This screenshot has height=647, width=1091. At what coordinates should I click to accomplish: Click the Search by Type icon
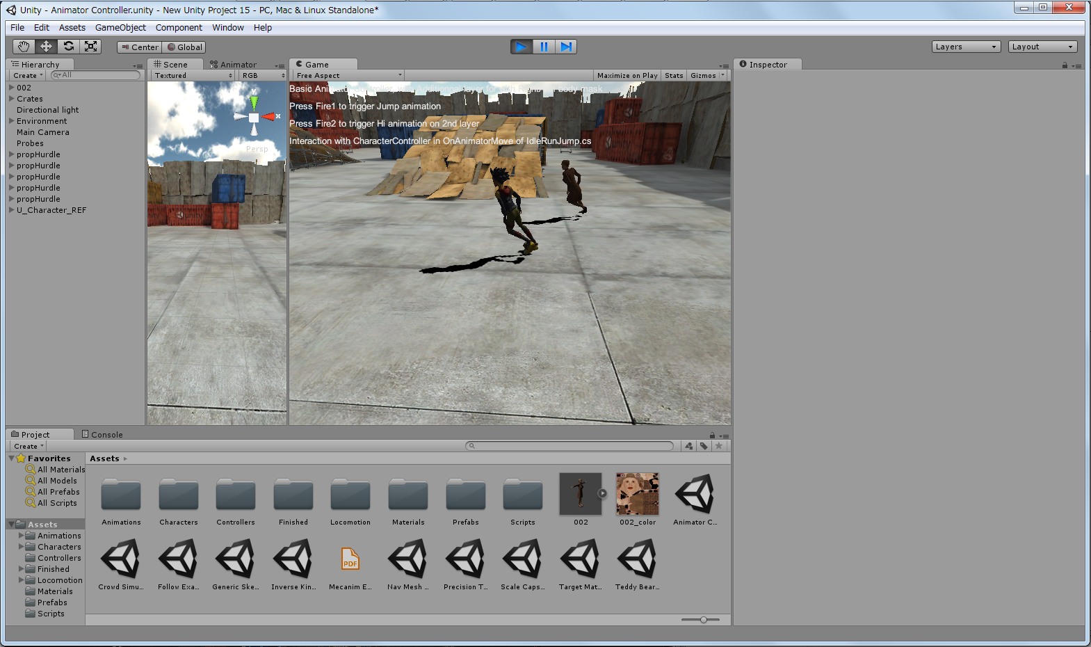coord(688,446)
